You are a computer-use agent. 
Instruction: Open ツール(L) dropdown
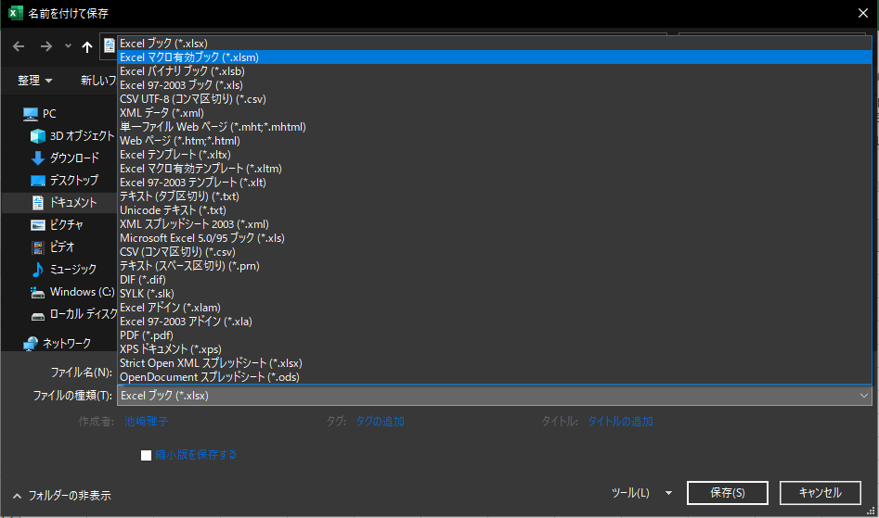click(641, 493)
